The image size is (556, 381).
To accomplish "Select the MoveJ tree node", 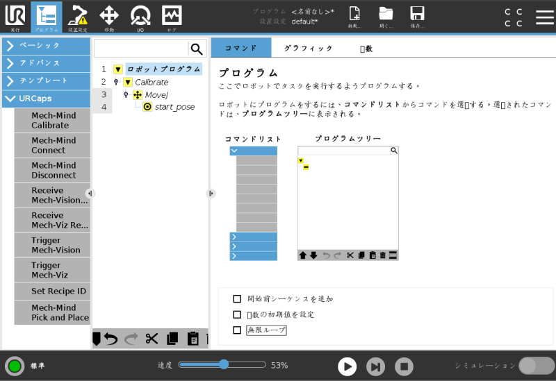I will [156, 95].
